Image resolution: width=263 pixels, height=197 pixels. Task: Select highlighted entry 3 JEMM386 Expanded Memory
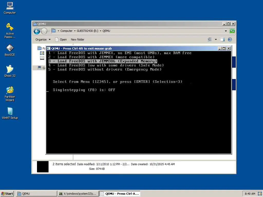pyautogui.click(x=103, y=61)
